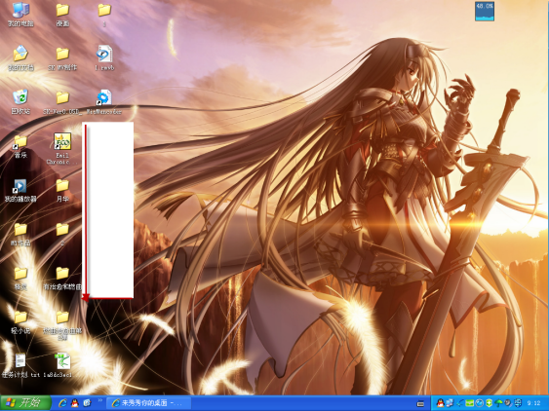The image size is (549, 411).
Task: Open the folder named 1
Action: (104, 15)
